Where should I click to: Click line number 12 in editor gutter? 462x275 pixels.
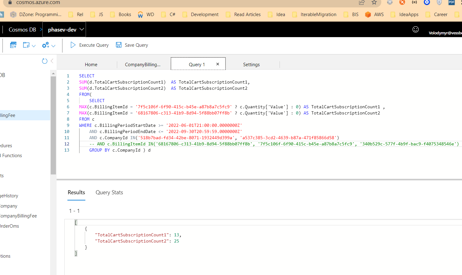click(67, 144)
